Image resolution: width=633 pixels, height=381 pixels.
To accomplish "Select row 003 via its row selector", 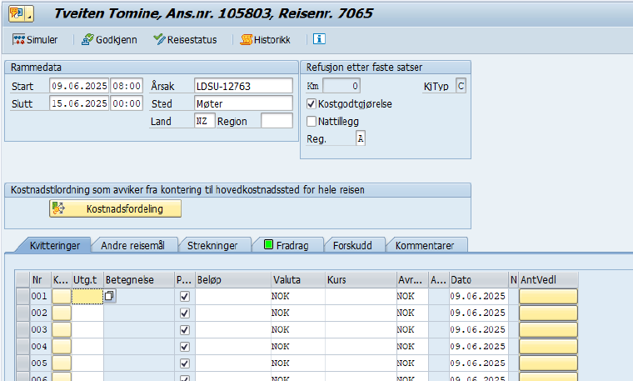I will [x=22, y=329].
